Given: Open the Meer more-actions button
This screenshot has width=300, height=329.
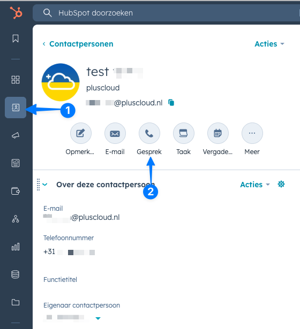Looking at the screenshot, I should (252, 133).
